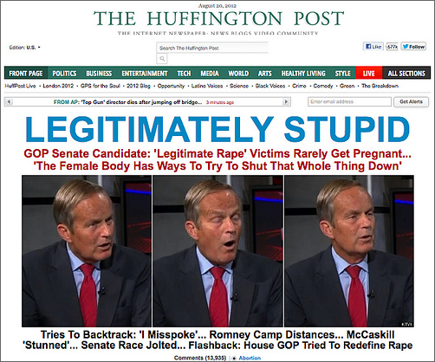This screenshot has width=435, height=362.
Task: Click the middle candidate photo
Action: tap(217, 251)
